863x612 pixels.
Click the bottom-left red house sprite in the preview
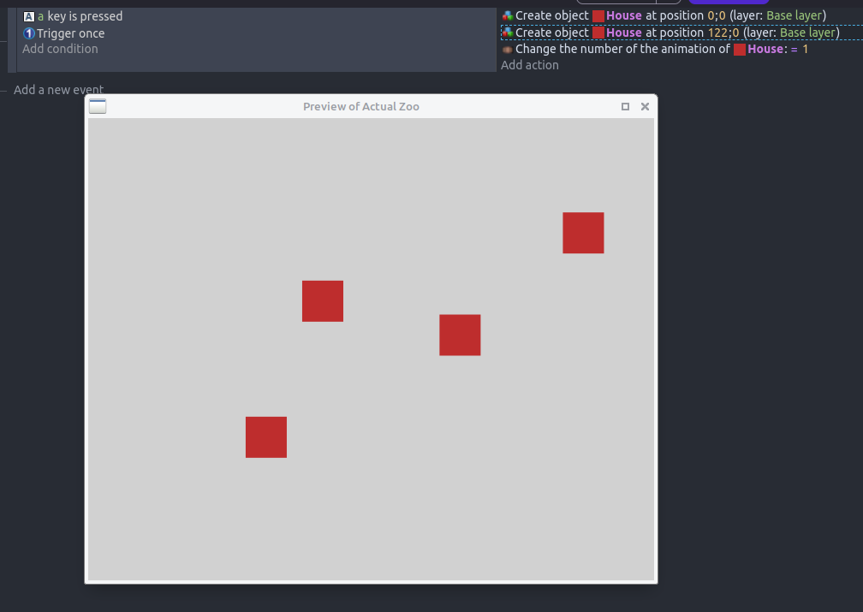click(x=265, y=437)
